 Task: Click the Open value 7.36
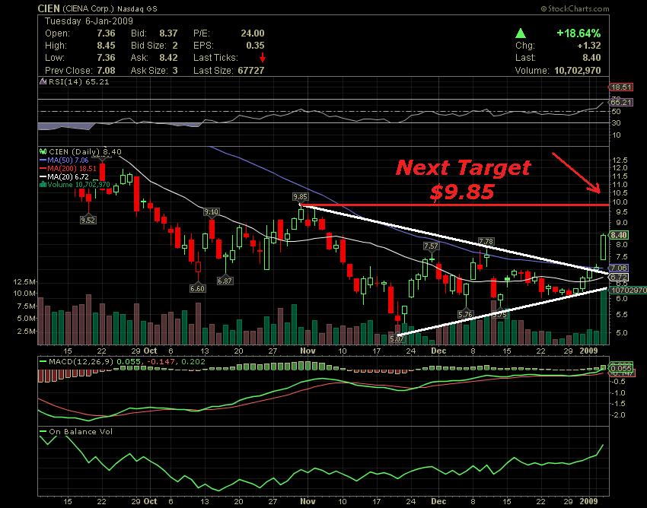(106, 33)
